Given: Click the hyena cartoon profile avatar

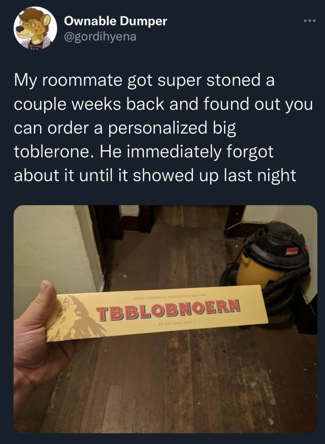Looking at the screenshot, I should [x=36, y=28].
